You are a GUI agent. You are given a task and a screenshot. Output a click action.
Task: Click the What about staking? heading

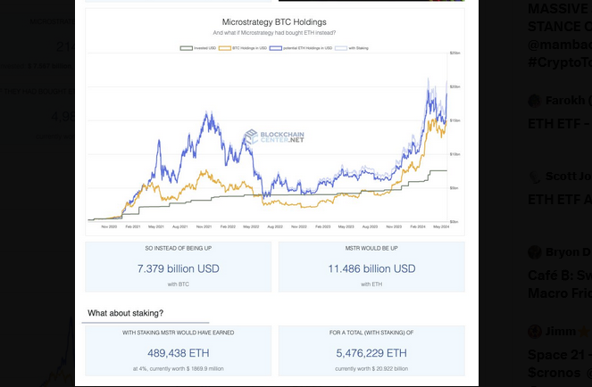[x=125, y=313]
